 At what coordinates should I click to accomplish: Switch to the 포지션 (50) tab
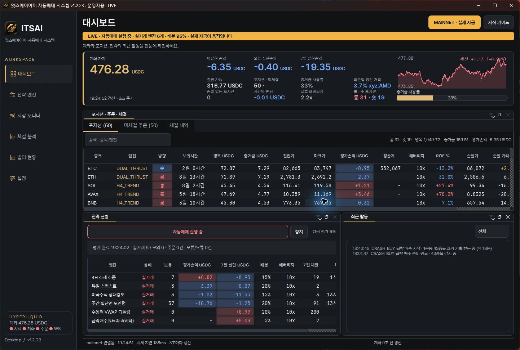(x=101, y=125)
